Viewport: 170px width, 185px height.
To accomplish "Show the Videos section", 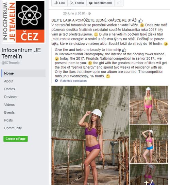I will coord(9,105).
